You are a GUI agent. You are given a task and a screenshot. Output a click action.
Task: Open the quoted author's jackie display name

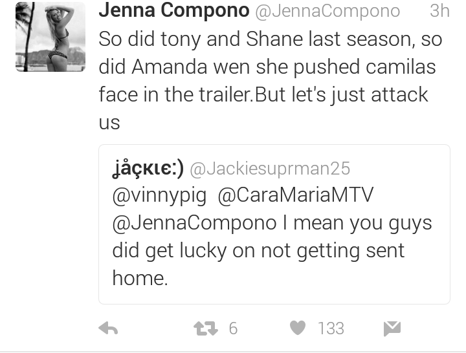(148, 169)
